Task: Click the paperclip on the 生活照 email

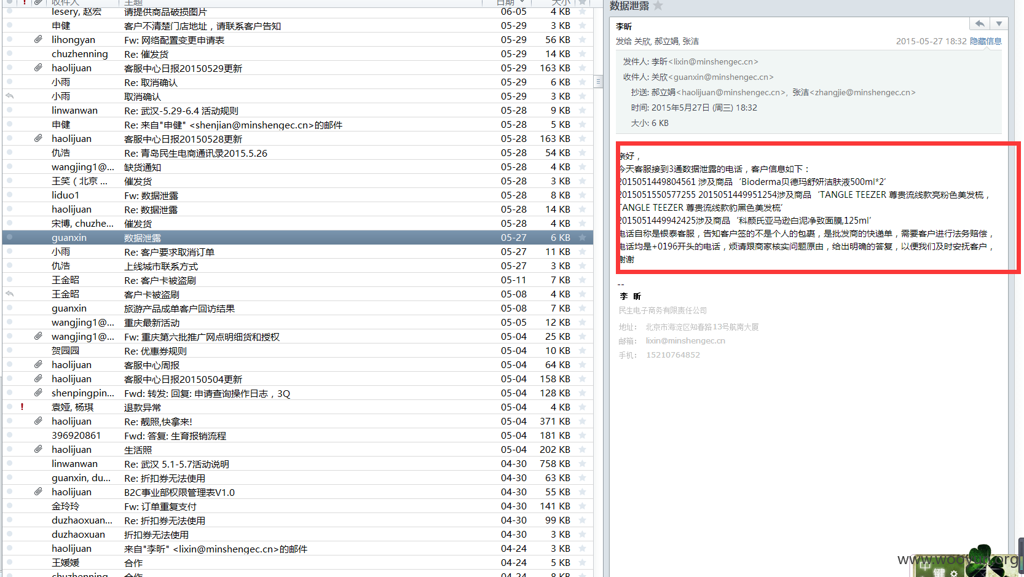Action: [38, 449]
